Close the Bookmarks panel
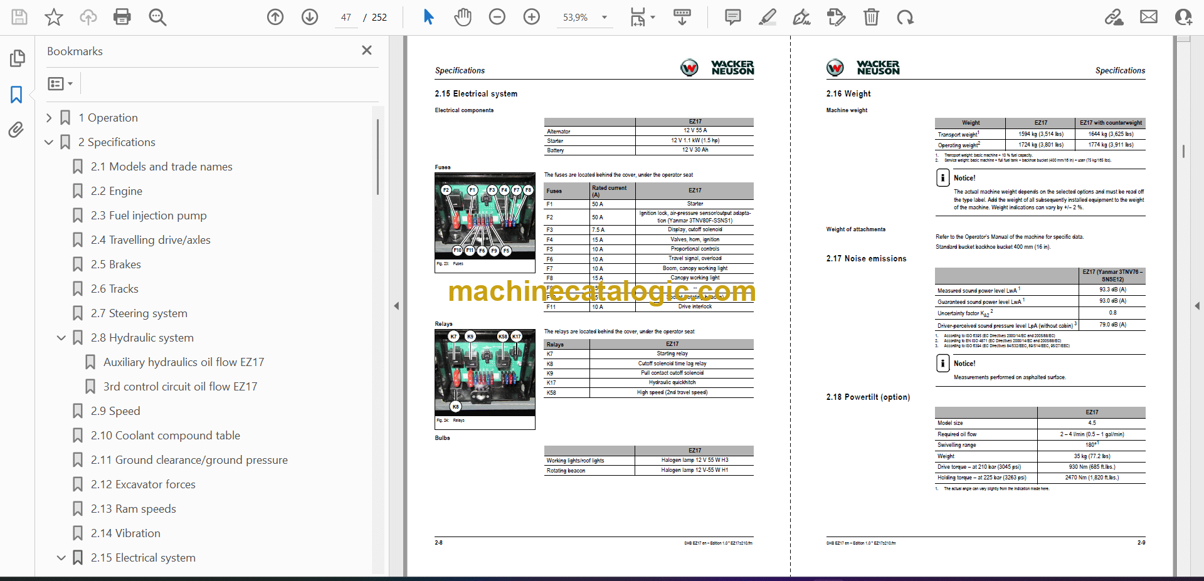The width and height of the screenshot is (1204, 581). pyautogui.click(x=367, y=50)
